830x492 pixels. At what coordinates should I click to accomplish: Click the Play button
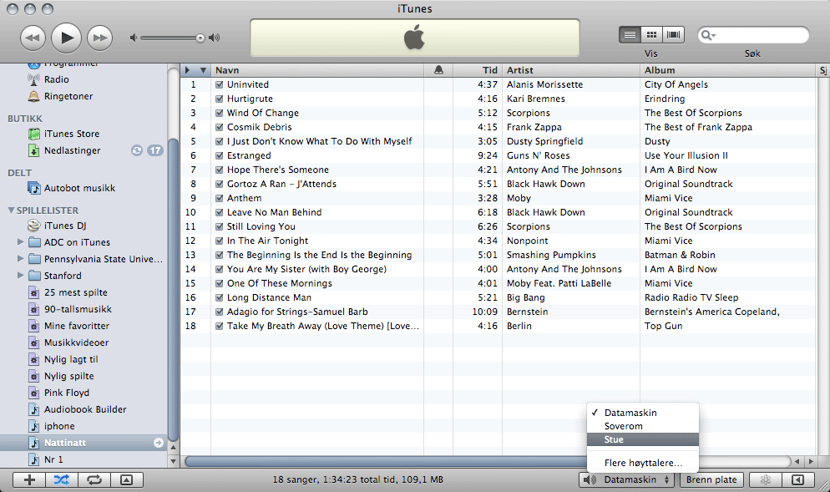[x=66, y=38]
